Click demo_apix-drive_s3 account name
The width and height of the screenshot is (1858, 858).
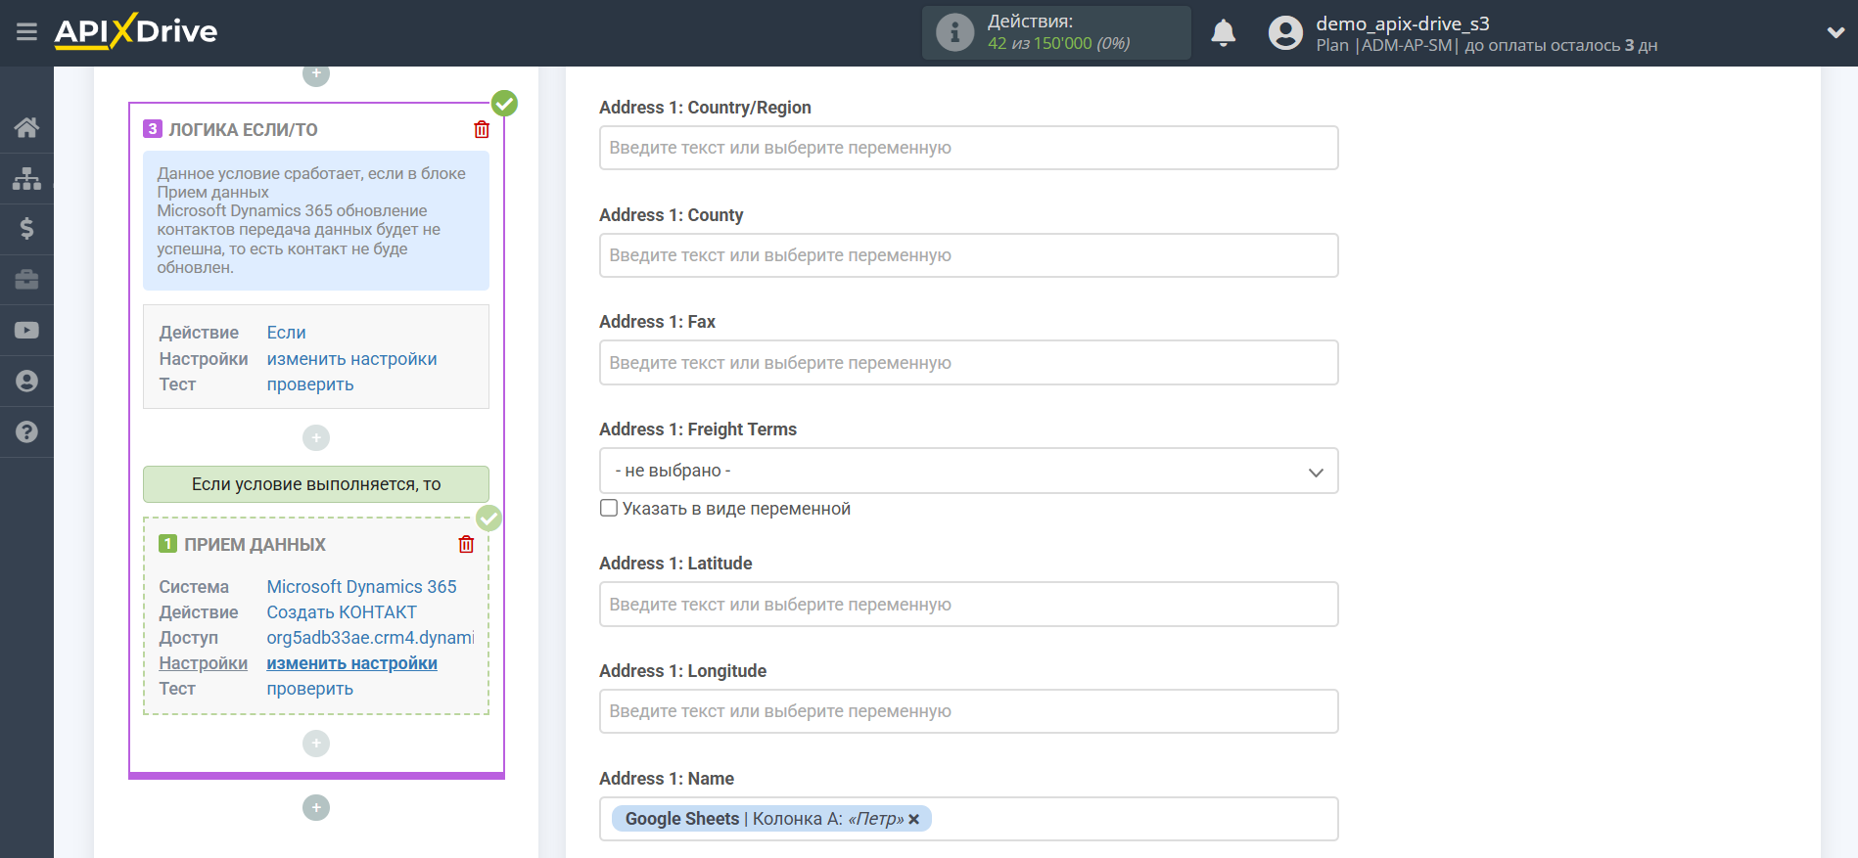pyautogui.click(x=1402, y=23)
